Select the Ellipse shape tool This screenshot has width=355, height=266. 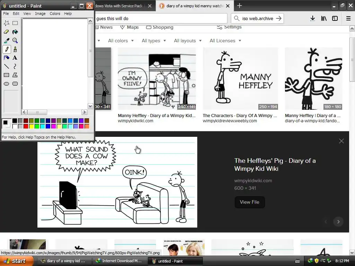click(x=7, y=84)
